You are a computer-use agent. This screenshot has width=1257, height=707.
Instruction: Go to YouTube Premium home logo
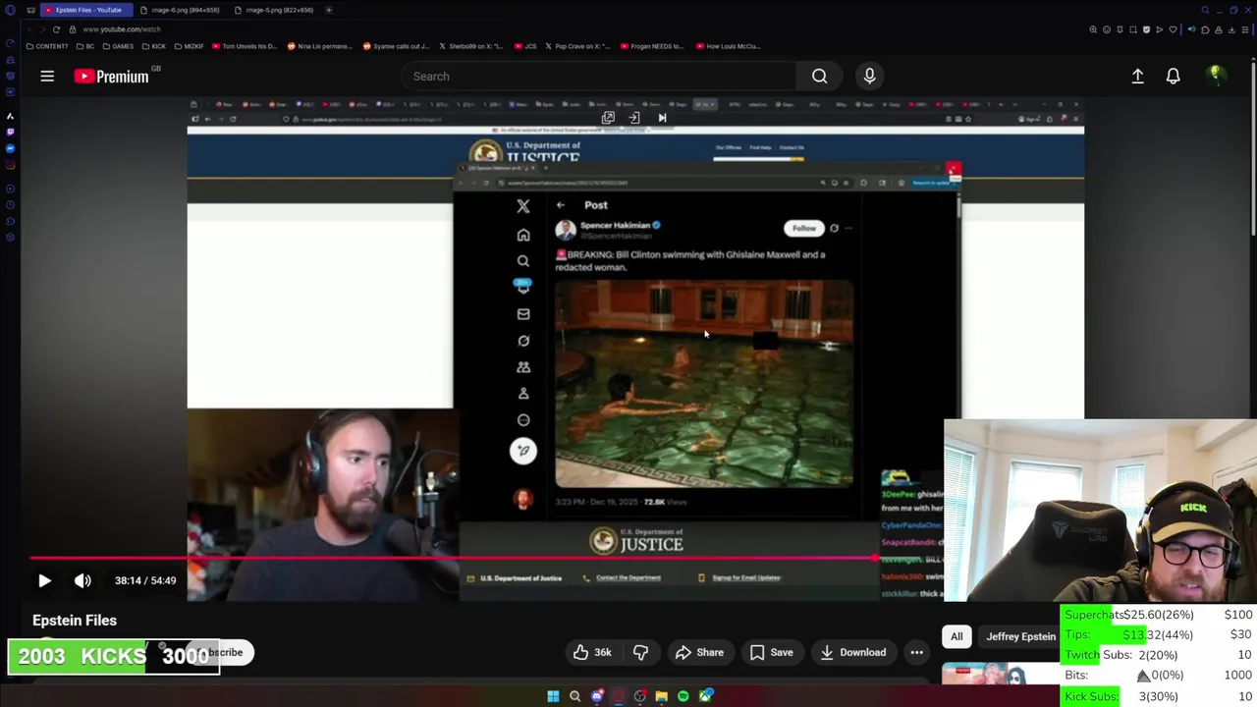pos(111,76)
